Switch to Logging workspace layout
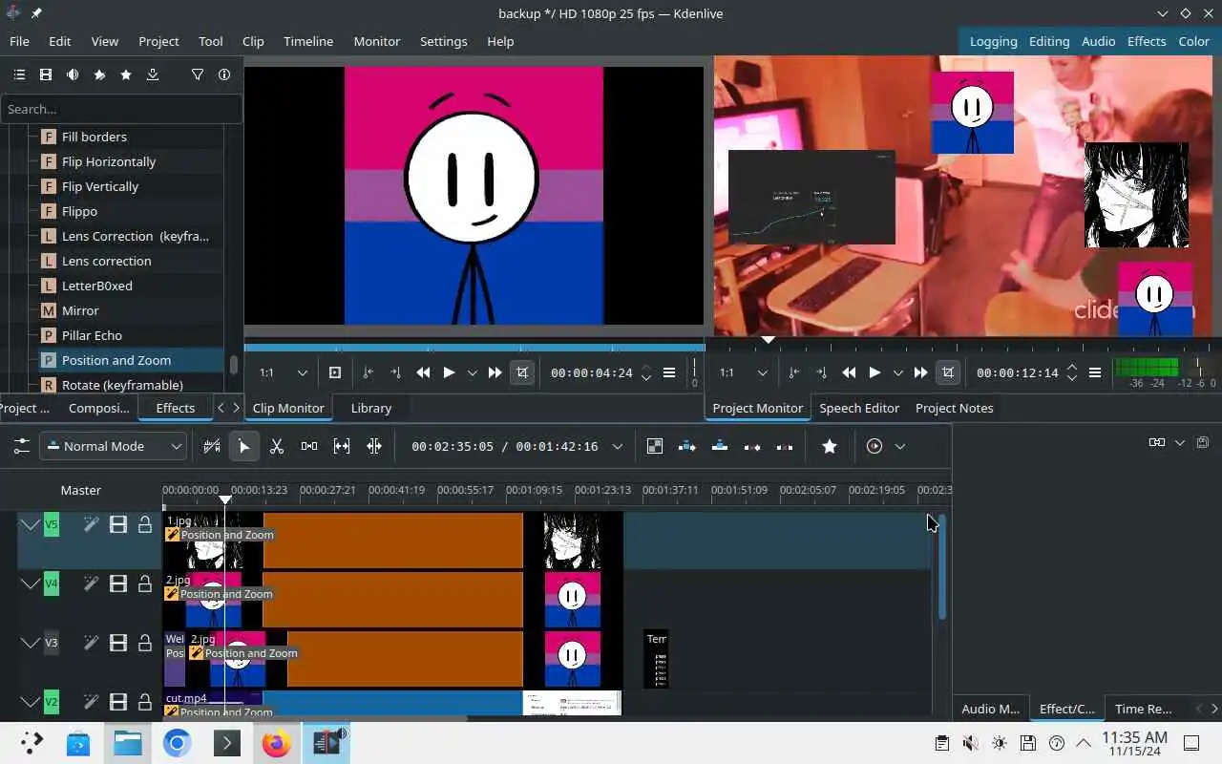Screen dimensions: 1222x764 (x=993, y=41)
